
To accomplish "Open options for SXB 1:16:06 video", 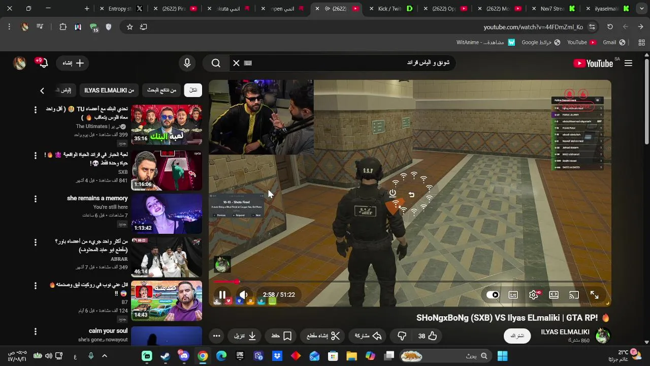I will (x=36, y=155).
